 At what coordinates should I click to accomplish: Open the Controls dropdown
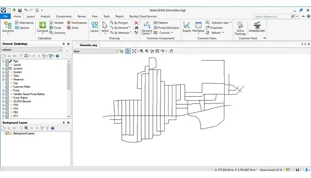[172, 32]
